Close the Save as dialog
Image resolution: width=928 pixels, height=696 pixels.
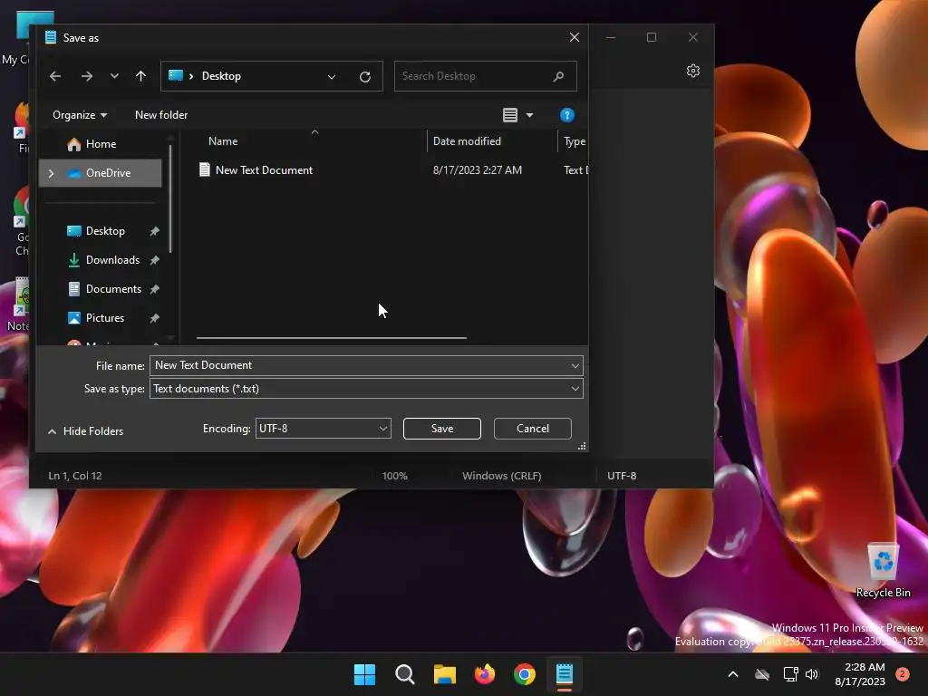coord(574,37)
